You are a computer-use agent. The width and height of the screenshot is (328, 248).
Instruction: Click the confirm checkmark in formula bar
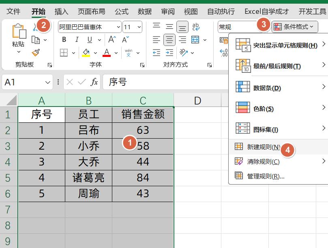pos(81,82)
